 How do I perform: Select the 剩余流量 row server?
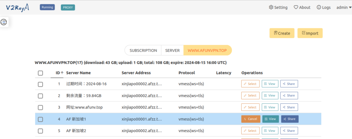(x=250, y=96)
